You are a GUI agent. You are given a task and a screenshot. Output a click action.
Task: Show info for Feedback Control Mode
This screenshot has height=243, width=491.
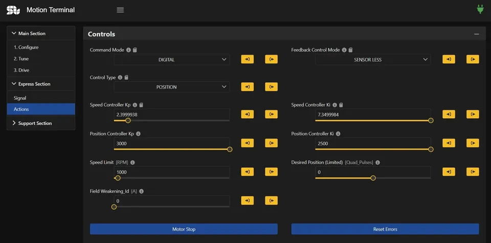344,50
